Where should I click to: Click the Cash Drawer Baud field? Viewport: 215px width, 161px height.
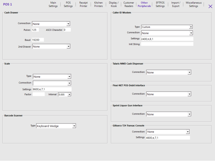[x=38, y=40]
